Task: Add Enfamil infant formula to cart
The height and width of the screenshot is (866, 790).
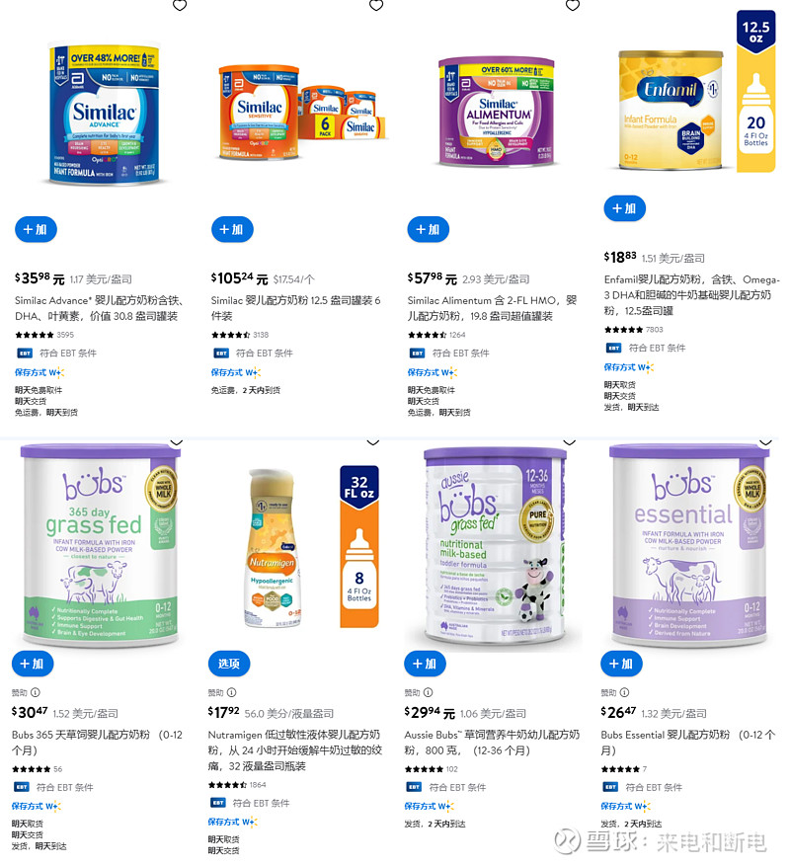Action: pyautogui.click(x=625, y=208)
